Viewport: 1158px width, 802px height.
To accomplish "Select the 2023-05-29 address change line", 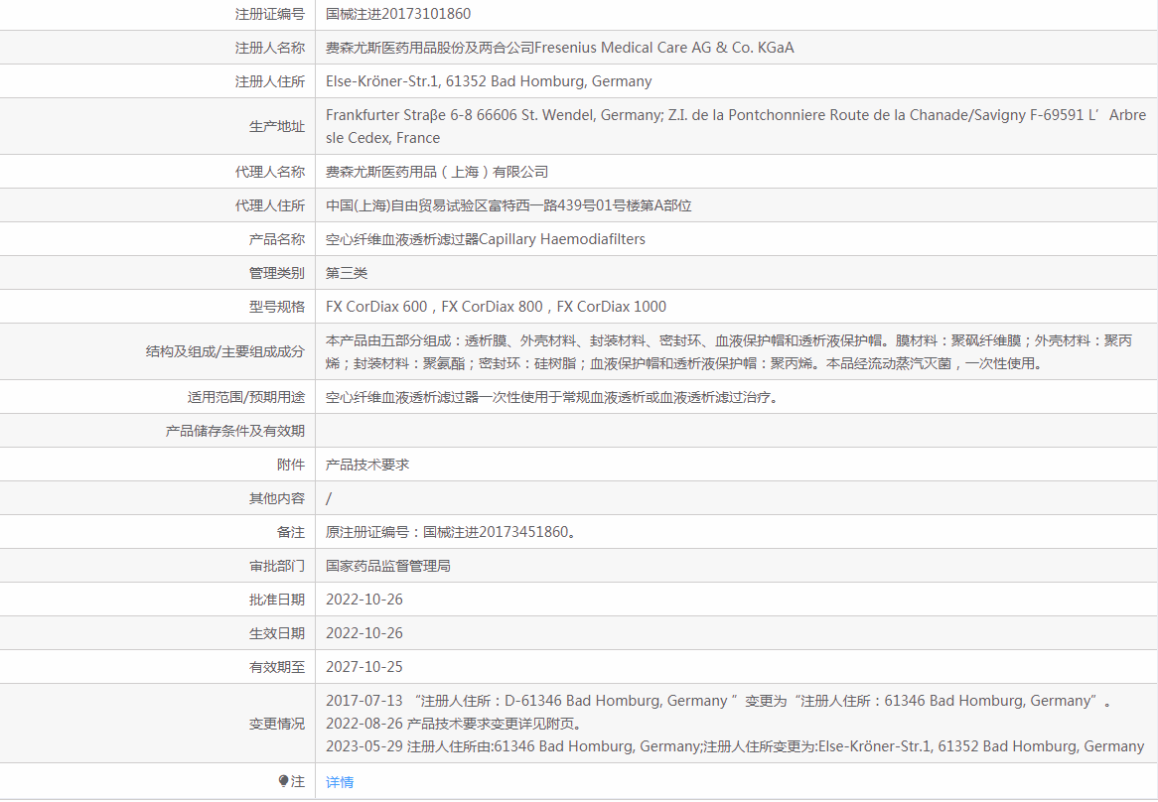I will [735, 746].
